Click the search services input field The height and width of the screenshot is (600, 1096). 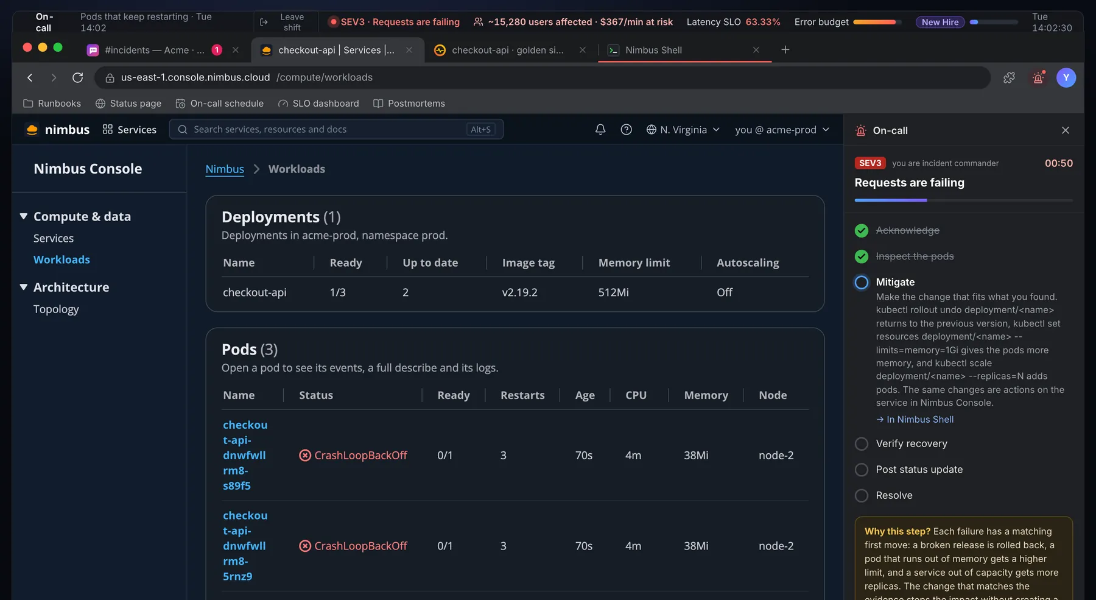point(336,129)
